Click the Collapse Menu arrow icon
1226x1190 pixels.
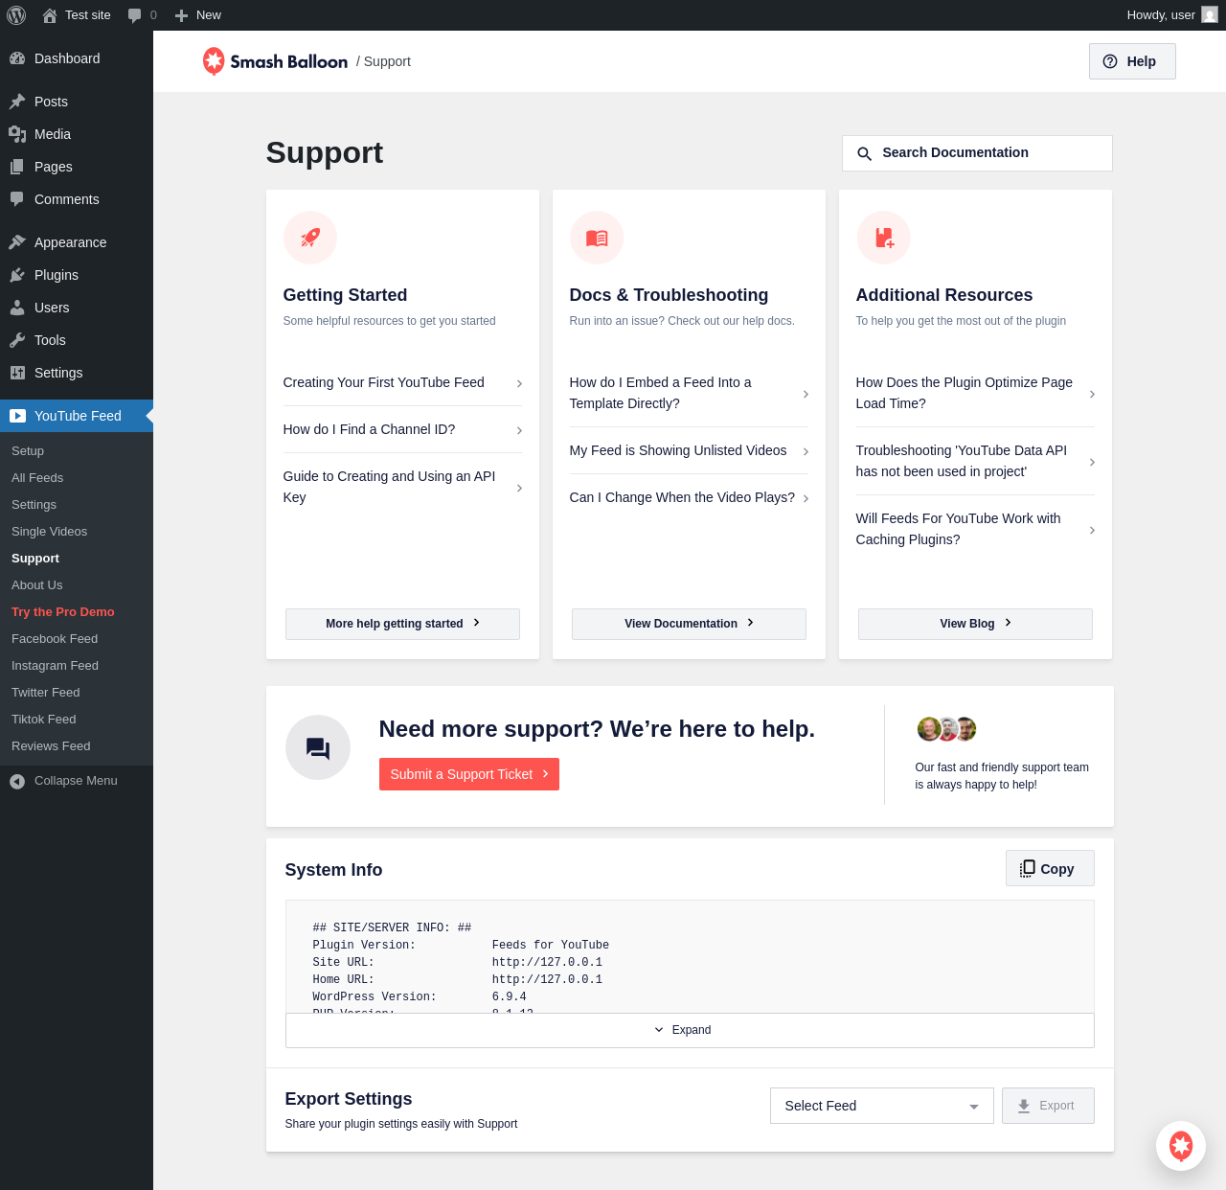click(17, 782)
